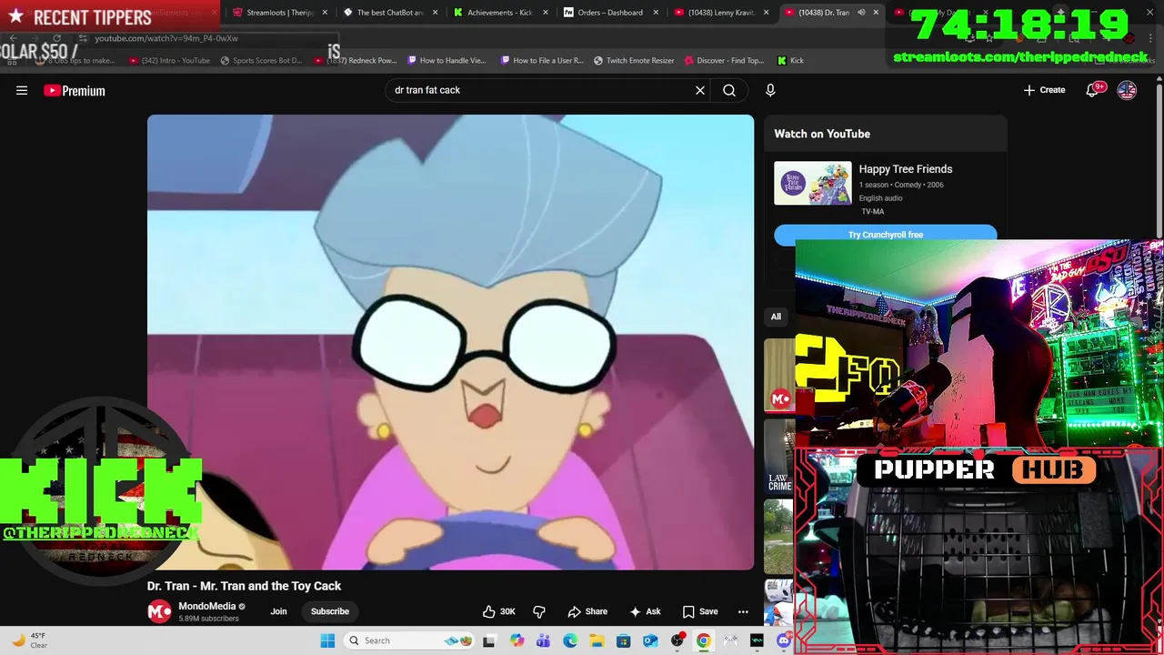Screen dimensions: 1164x655
Task: Open How to Handle Vie... bookmark
Action: point(447,60)
